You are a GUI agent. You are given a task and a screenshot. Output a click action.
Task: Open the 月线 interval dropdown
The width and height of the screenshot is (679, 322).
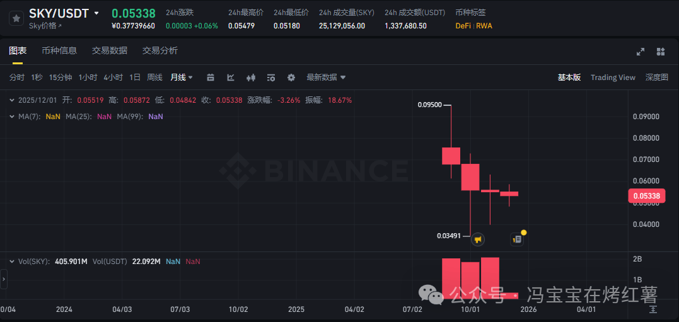[x=182, y=78]
